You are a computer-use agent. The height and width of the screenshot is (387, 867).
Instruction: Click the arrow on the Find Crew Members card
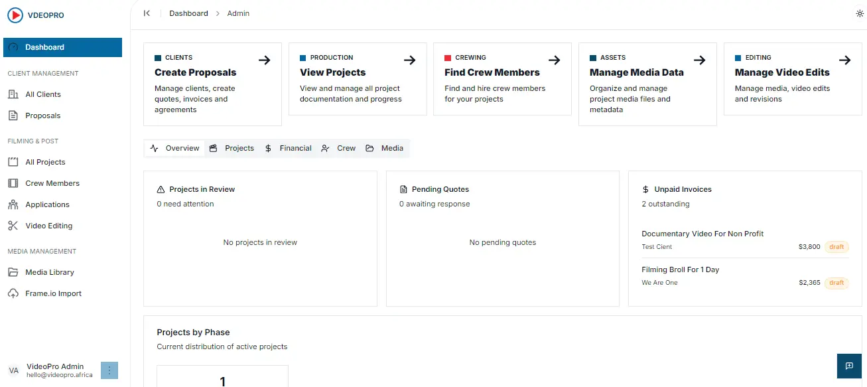[x=555, y=60]
